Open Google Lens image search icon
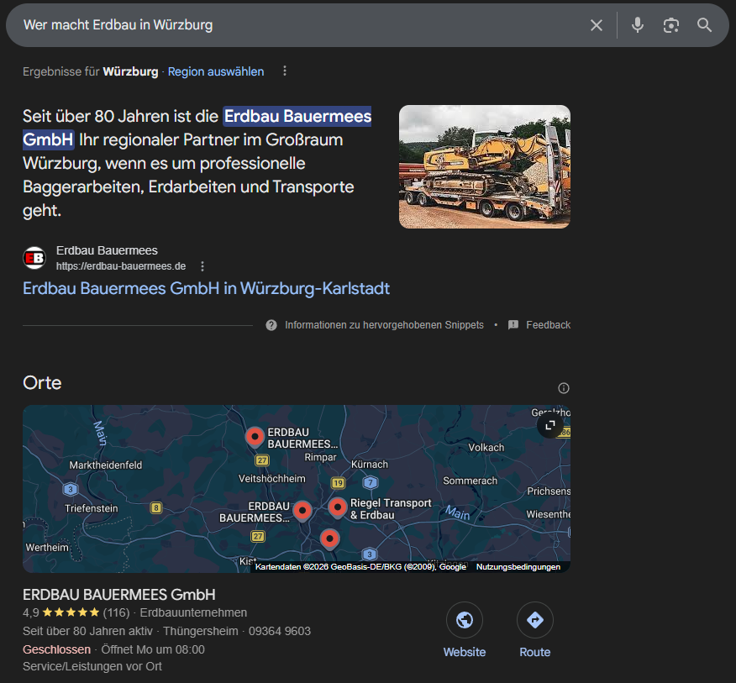Image resolution: width=736 pixels, height=683 pixels. click(670, 25)
